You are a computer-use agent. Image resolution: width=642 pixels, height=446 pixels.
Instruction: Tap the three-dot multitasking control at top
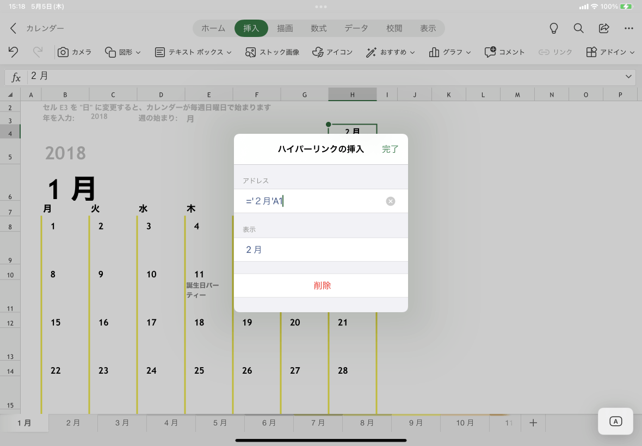pyautogui.click(x=321, y=7)
